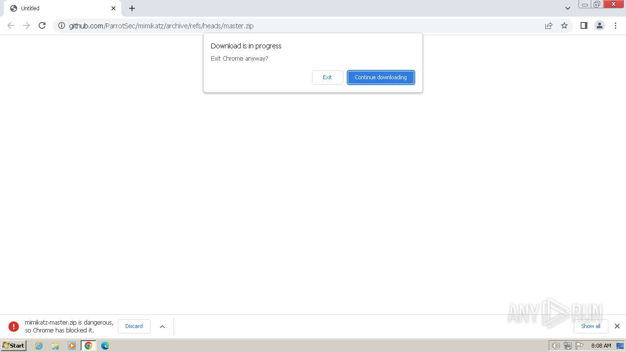
Task: Click the red dangerous download warning icon
Action: click(x=14, y=326)
